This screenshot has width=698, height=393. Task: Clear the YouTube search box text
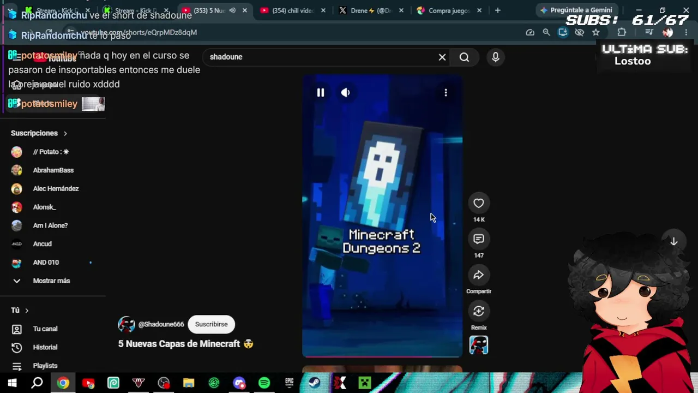click(442, 57)
